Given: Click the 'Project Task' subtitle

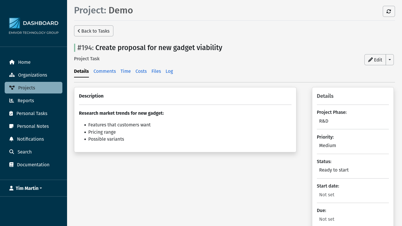Looking at the screenshot, I should coord(87,59).
